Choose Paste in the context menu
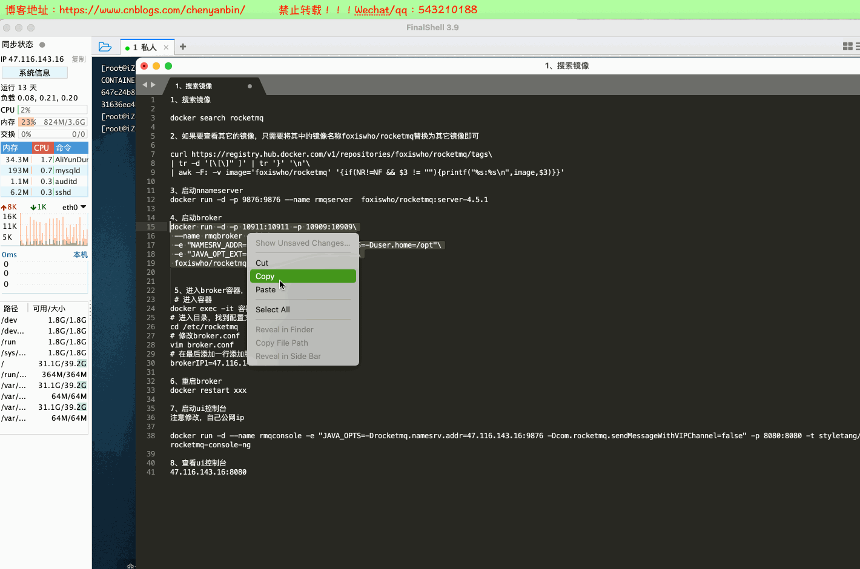This screenshot has height=569, width=860. [303, 289]
